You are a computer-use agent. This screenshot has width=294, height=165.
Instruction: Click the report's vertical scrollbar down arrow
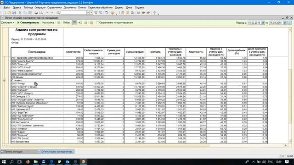(x=290, y=142)
